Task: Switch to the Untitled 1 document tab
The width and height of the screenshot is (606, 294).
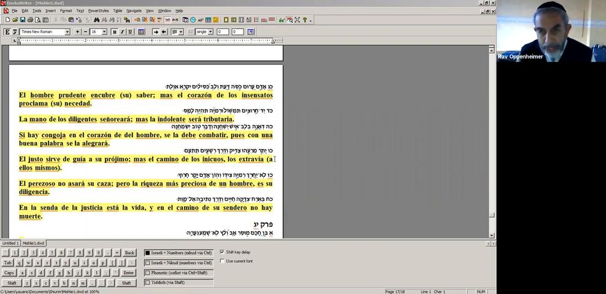Action: pyautogui.click(x=10, y=243)
